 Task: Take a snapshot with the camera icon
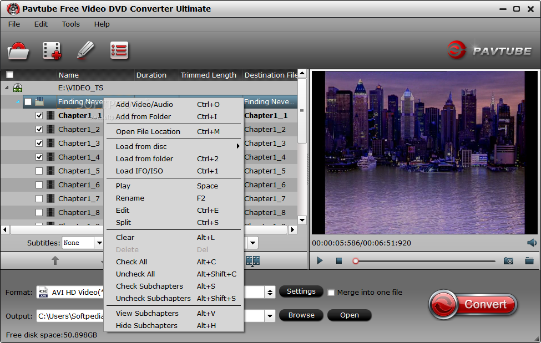[x=508, y=261]
